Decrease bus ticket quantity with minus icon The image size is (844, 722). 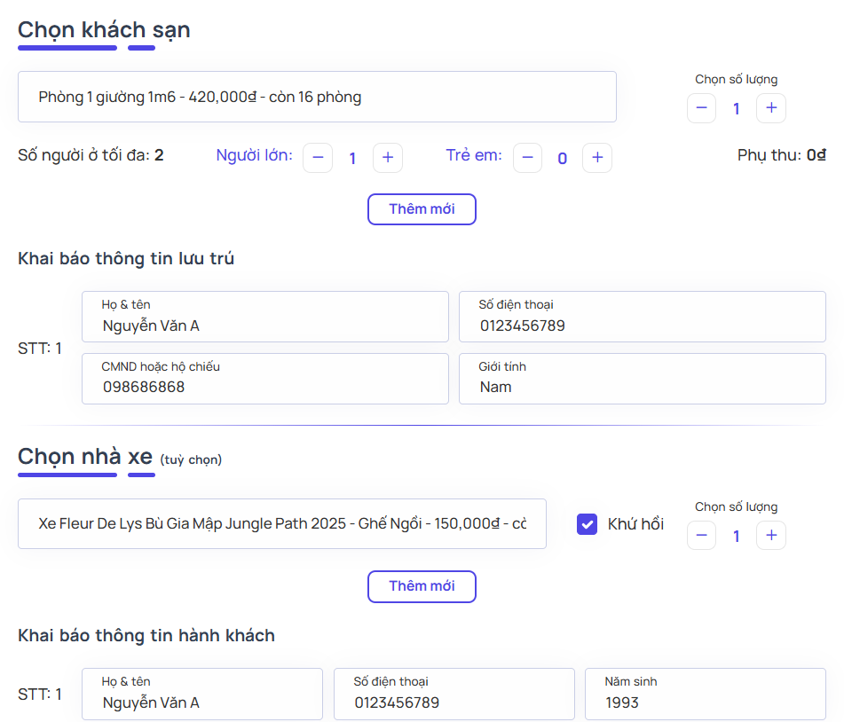pyautogui.click(x=701, y=535)
